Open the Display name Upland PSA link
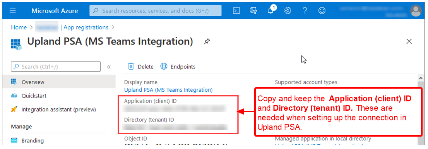This screenshot has height=149, width=428. [168, 89]
